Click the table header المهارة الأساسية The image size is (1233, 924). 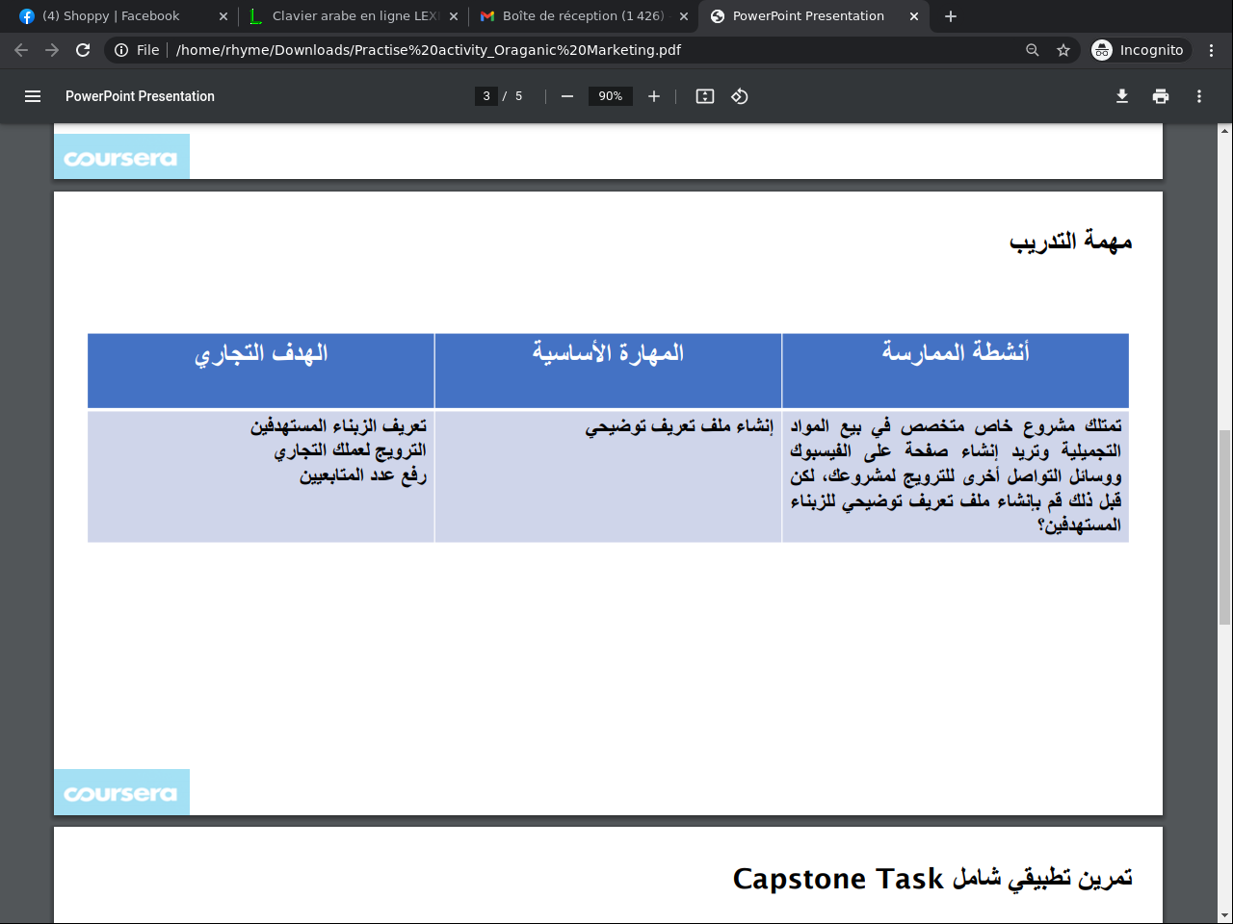[608, 352]
